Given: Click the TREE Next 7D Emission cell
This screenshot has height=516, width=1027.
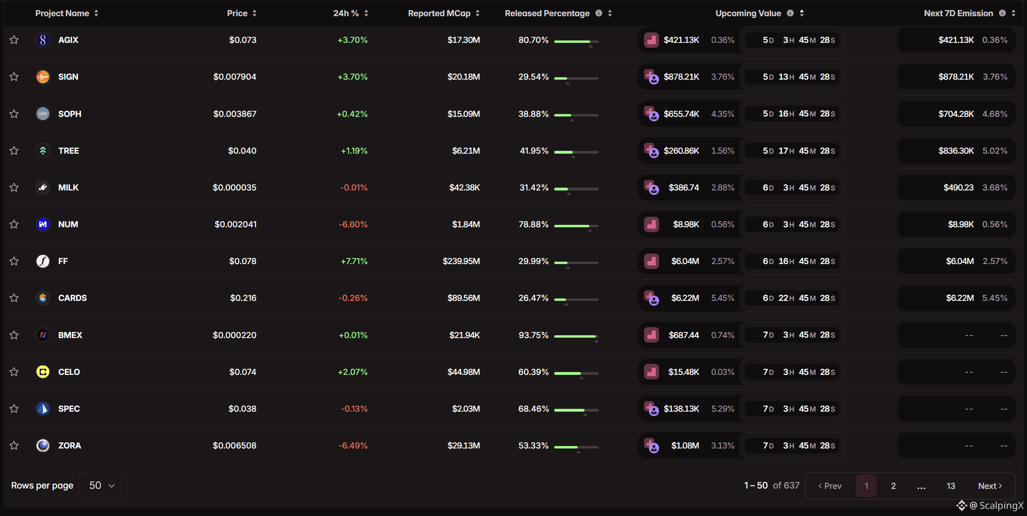Looking at the screenshot, I should click(x=957, y=151).
